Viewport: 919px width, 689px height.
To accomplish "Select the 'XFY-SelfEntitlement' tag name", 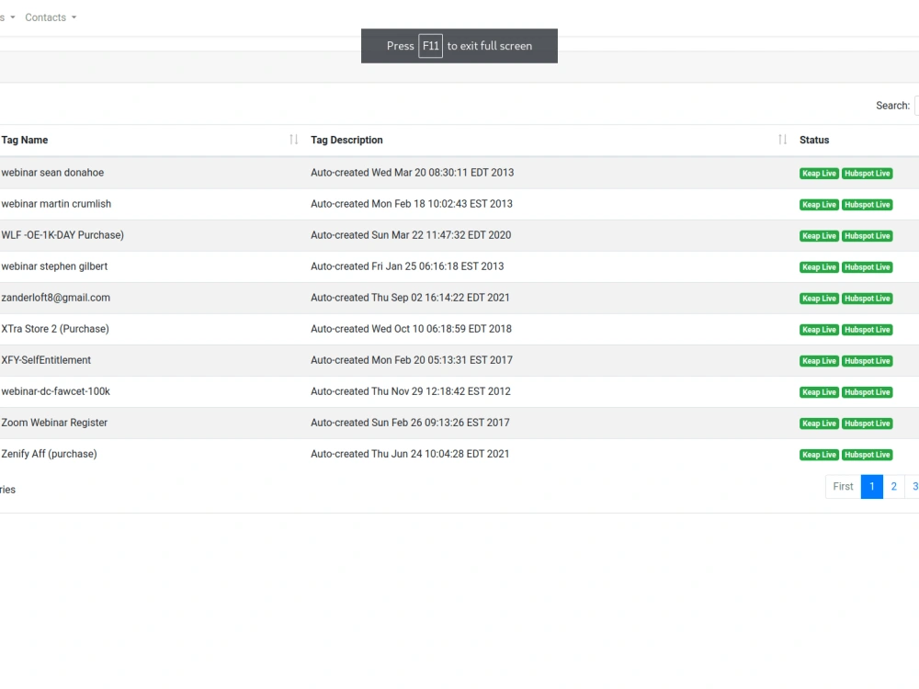I will (x=46, y=360).
